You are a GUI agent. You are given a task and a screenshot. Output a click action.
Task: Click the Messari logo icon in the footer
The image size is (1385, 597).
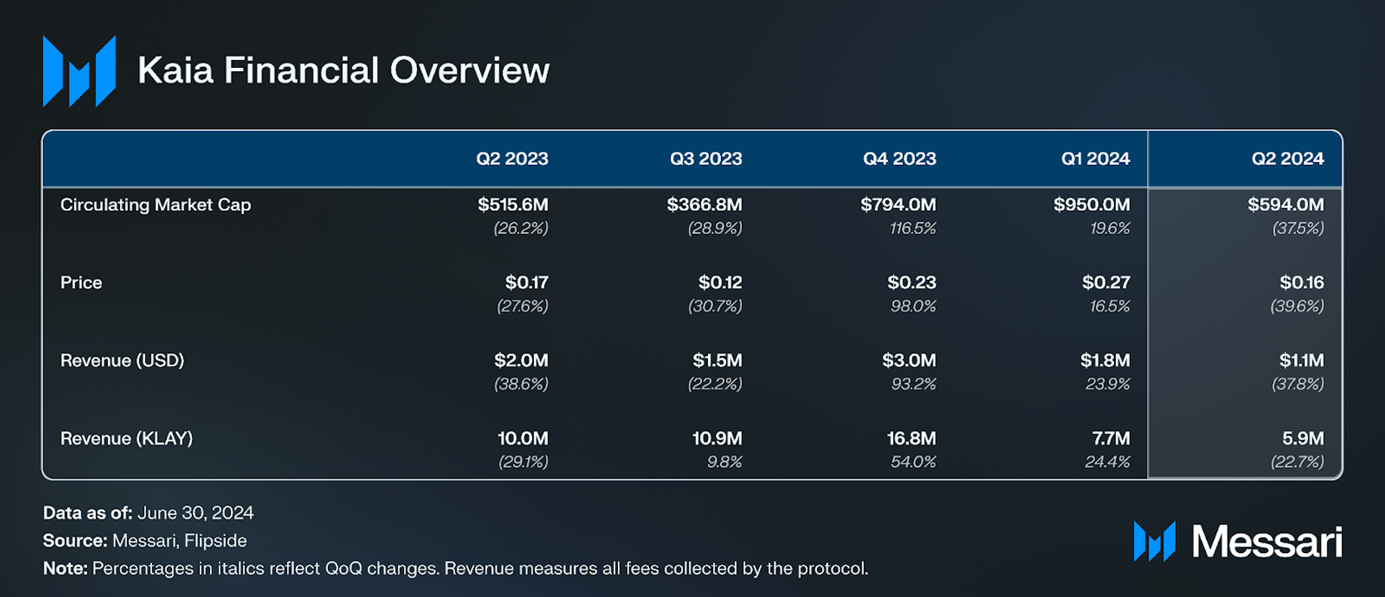pyautogui.click(x=1154, y=541)
